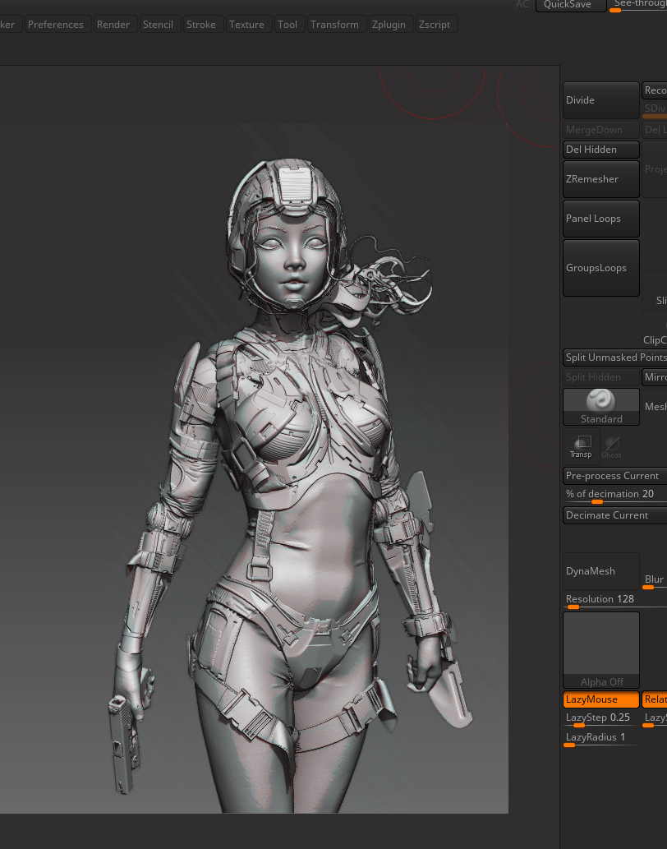Toggle Transp transparency mode
This screenshot has height=849, width=667.
coord(581,446)
